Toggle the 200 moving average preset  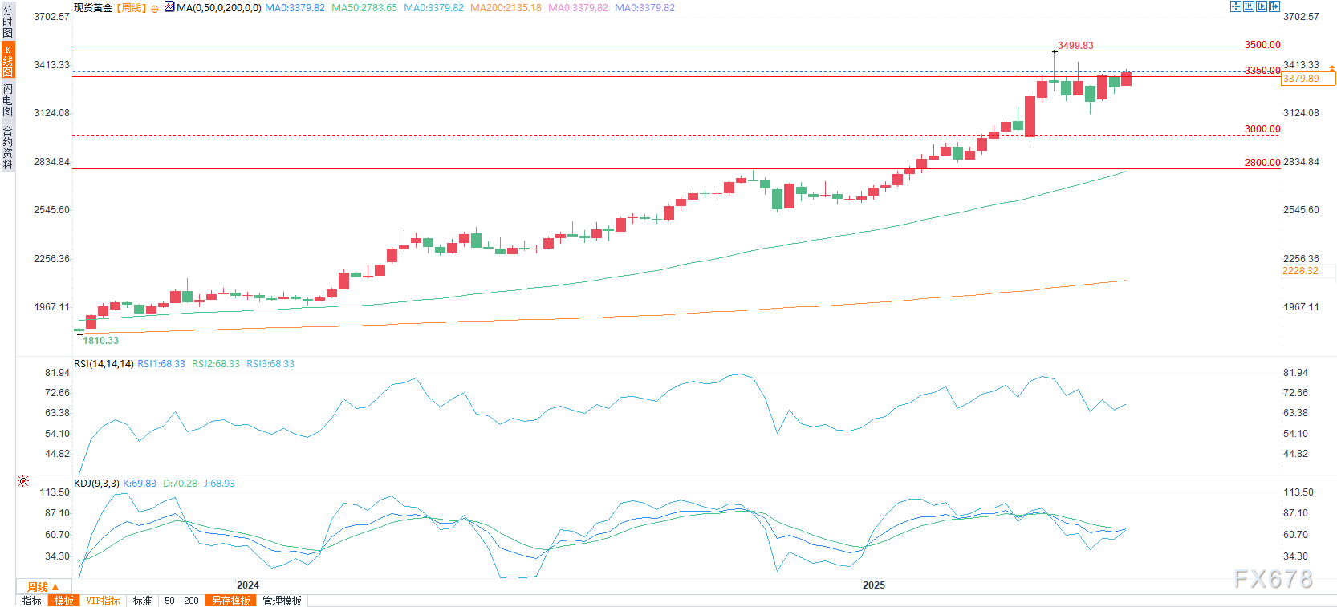click(x=191, y=601)
